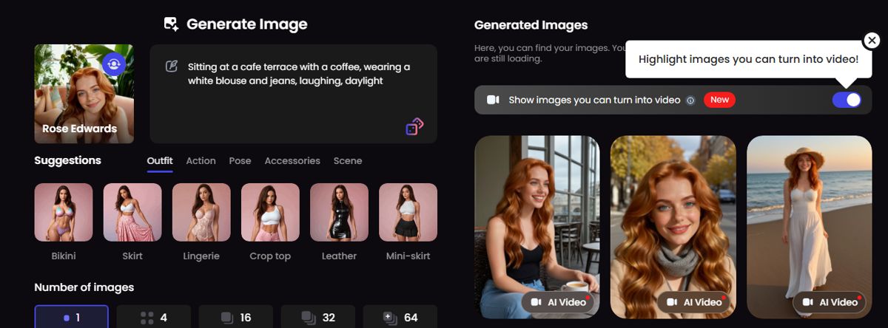Open the Accessories suggestions tab

[x=292, y=161]
